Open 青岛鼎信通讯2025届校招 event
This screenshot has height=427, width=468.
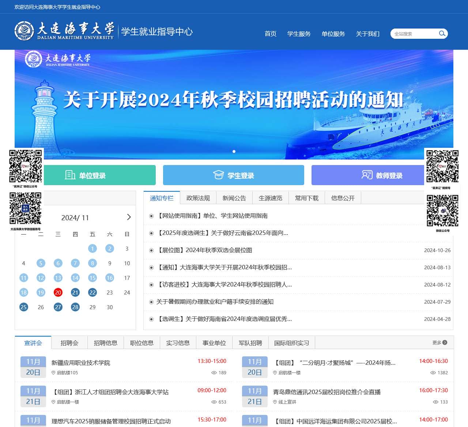click(327, 392)
